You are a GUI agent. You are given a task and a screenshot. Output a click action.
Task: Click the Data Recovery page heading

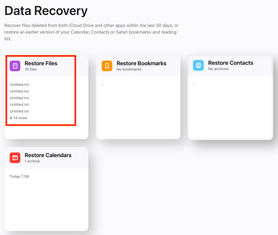46,11
